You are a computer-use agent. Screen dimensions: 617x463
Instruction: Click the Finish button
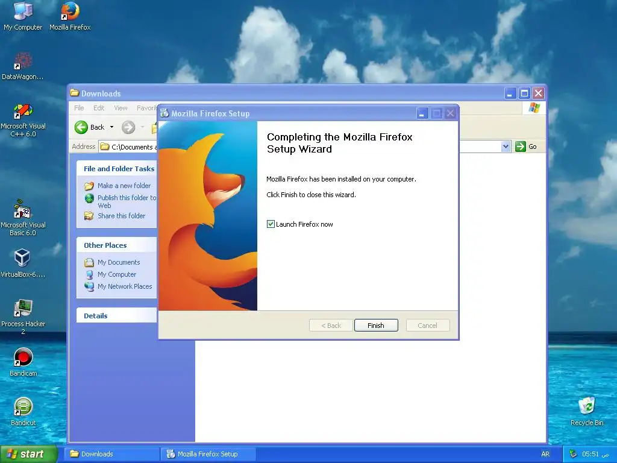(x=376, y=326)
